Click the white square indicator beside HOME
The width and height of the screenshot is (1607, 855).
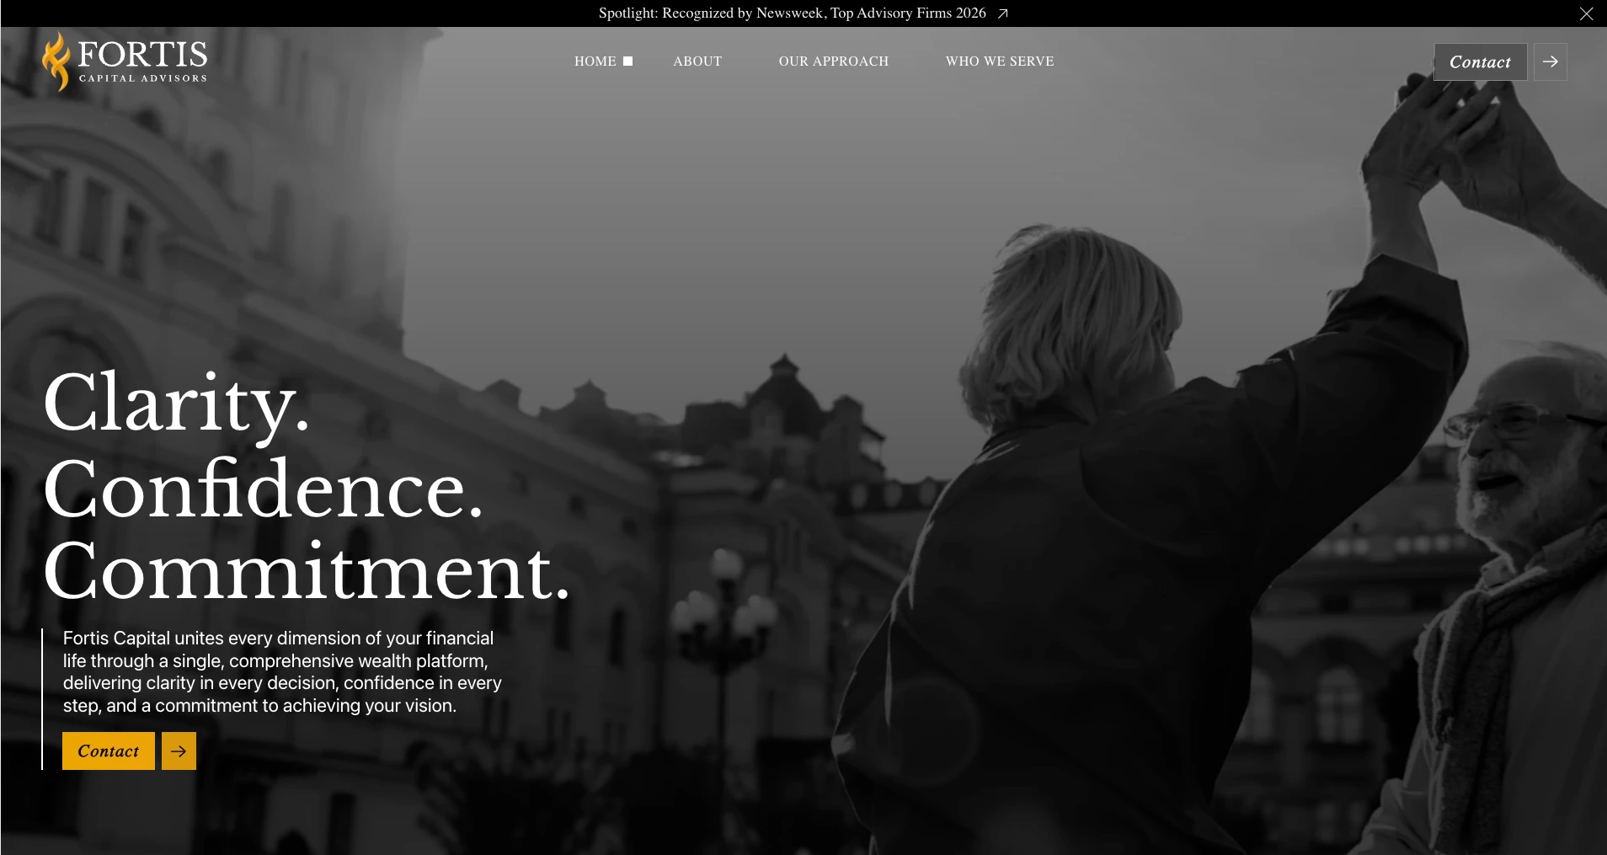coord(627,61)
